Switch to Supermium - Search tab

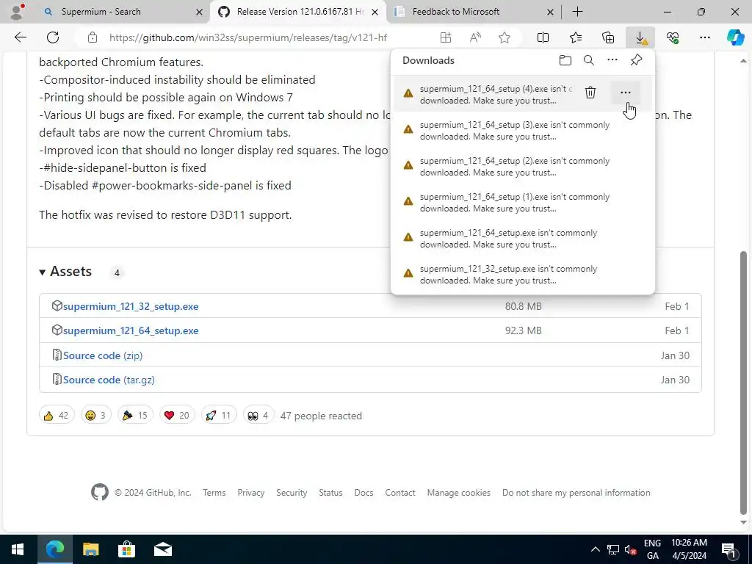click(123, 12)
